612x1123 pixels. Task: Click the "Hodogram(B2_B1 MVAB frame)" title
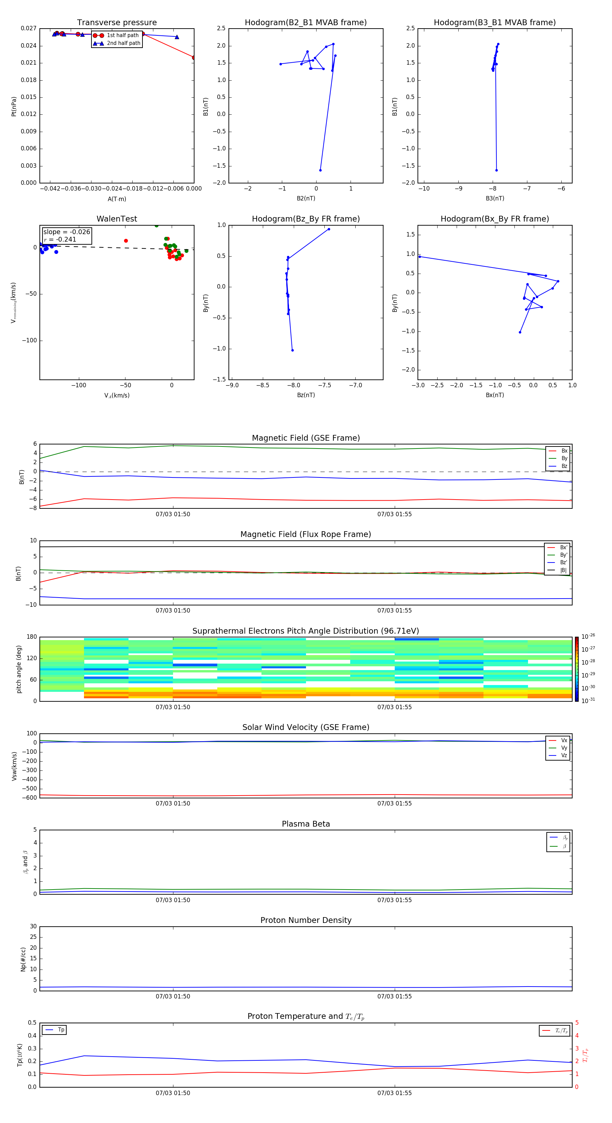tap(306, 23)
